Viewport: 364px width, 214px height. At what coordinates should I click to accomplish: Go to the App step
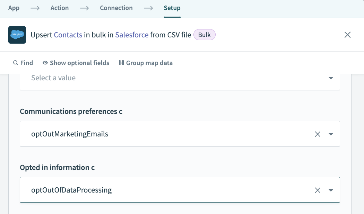click(x=14, y=8)
